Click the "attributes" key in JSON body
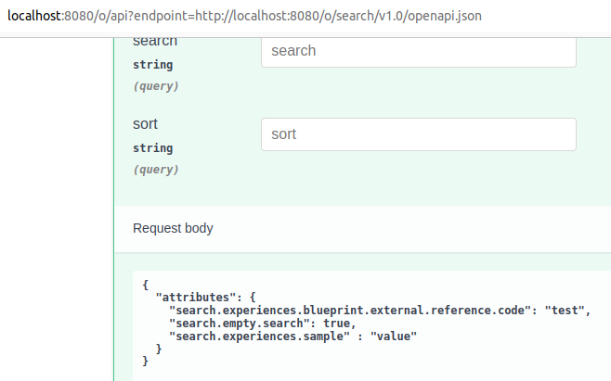The width and height of the screenshot is (611, 381). point(195,298)
